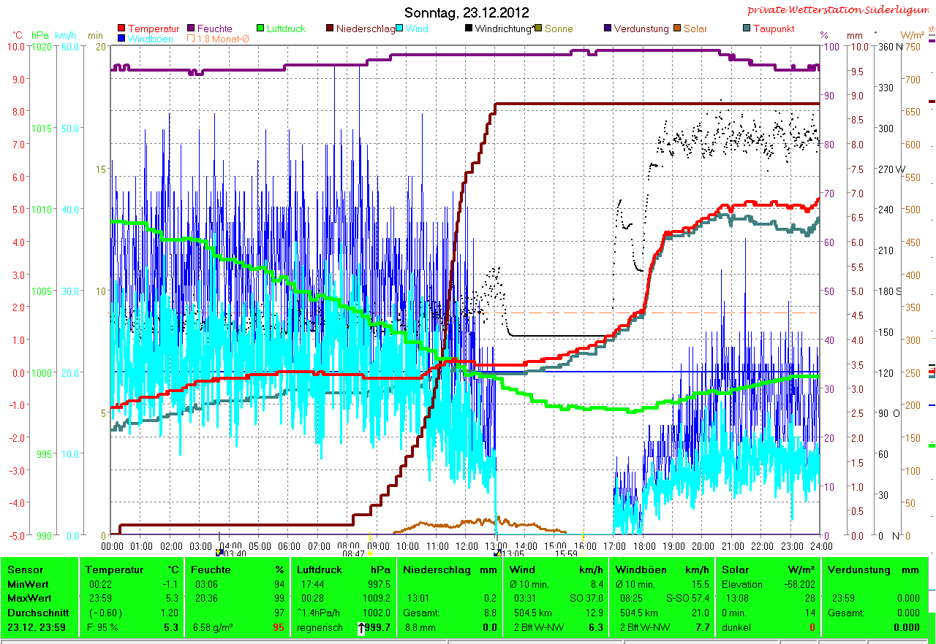Viewport: 936px width, 644px height.
Task: Click the 13:05 marker on time axis
Action: (511, 554)
